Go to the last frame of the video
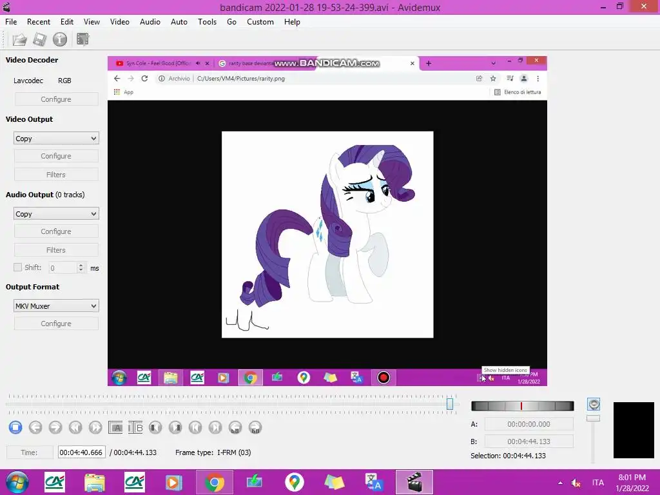This screenshot has width=660, height=495. click(x=215, y=428)
